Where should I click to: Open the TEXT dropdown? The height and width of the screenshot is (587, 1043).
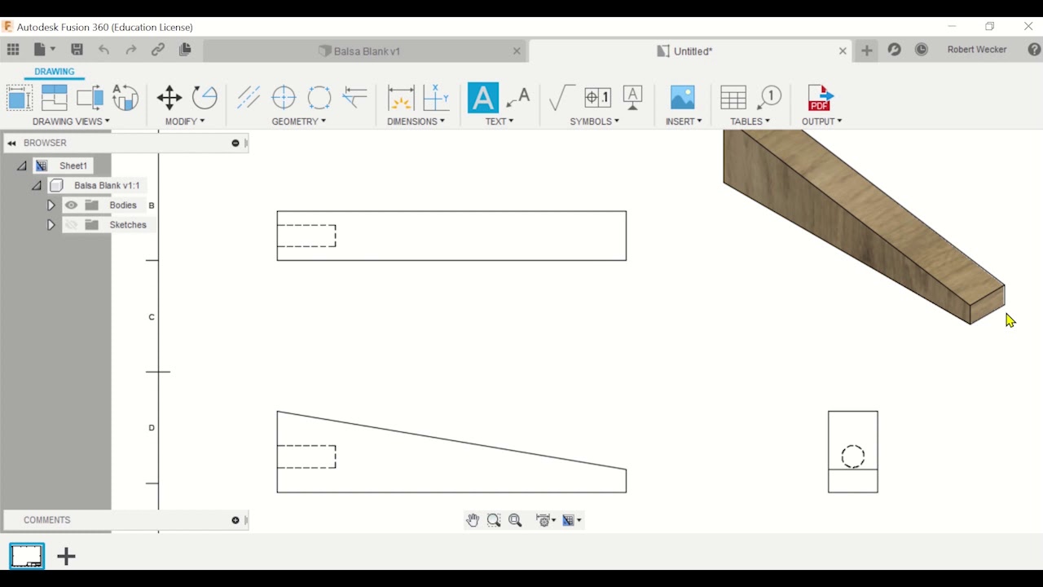click(x=499, y=121)
